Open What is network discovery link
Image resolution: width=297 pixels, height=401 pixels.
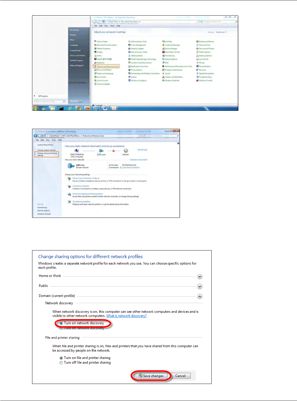click(x=126, y=316)
